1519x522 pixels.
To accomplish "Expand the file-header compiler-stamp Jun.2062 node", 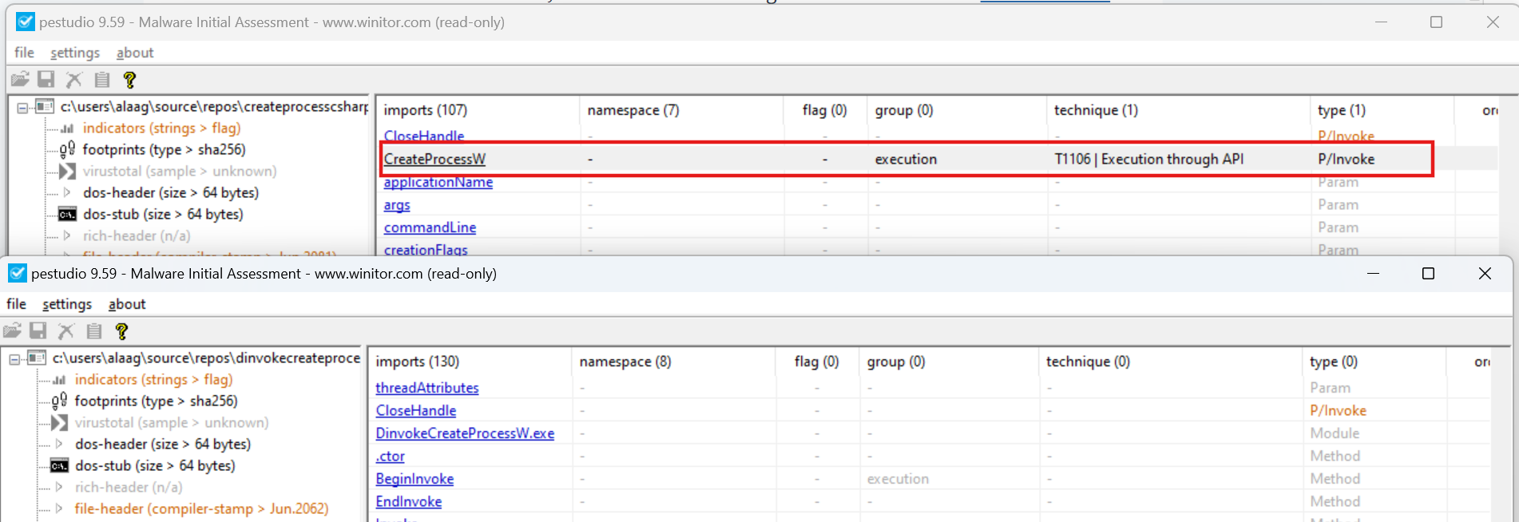I will (59, 508).
